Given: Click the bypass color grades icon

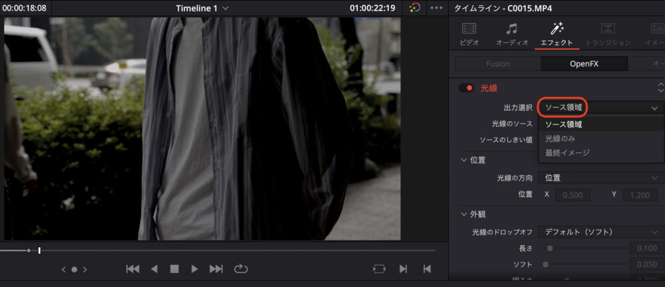Looking at the screenshot, I should point(415,8).
